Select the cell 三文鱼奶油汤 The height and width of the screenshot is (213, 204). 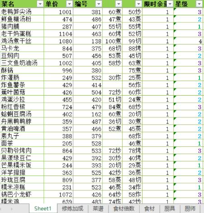(x=22, y=63)
